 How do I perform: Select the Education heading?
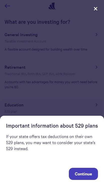coord(14,105)
